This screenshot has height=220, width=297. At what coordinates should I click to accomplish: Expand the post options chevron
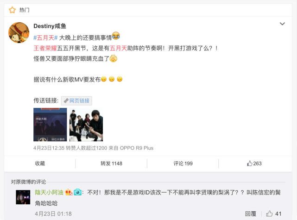click(282, 24)
